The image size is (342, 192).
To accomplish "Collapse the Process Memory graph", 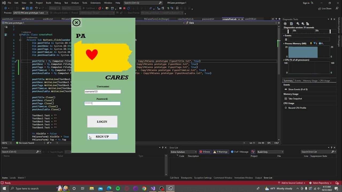I will point(284,43).
